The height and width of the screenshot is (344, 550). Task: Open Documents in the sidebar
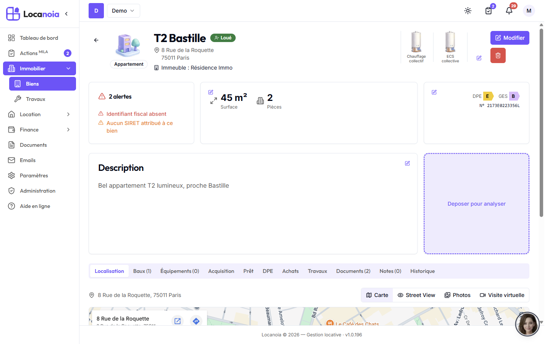coord(39,145)
